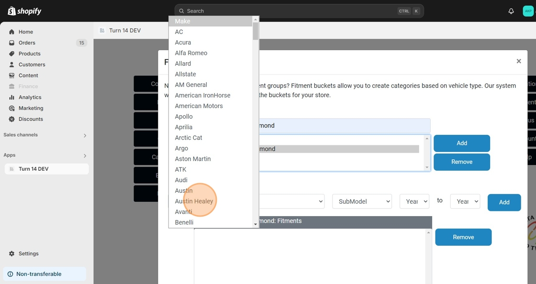Viewport: 536px width, 284px height.
Task: Select Audi make option
Action: tap(210, 180)
